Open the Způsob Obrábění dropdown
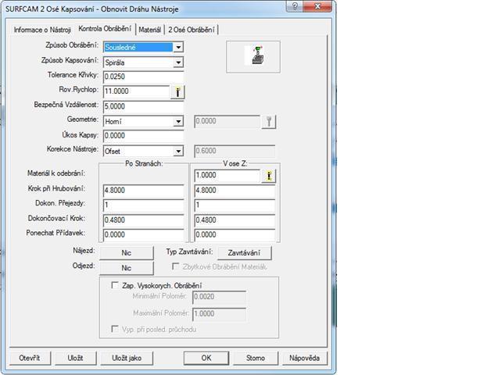 click(178, 48)
